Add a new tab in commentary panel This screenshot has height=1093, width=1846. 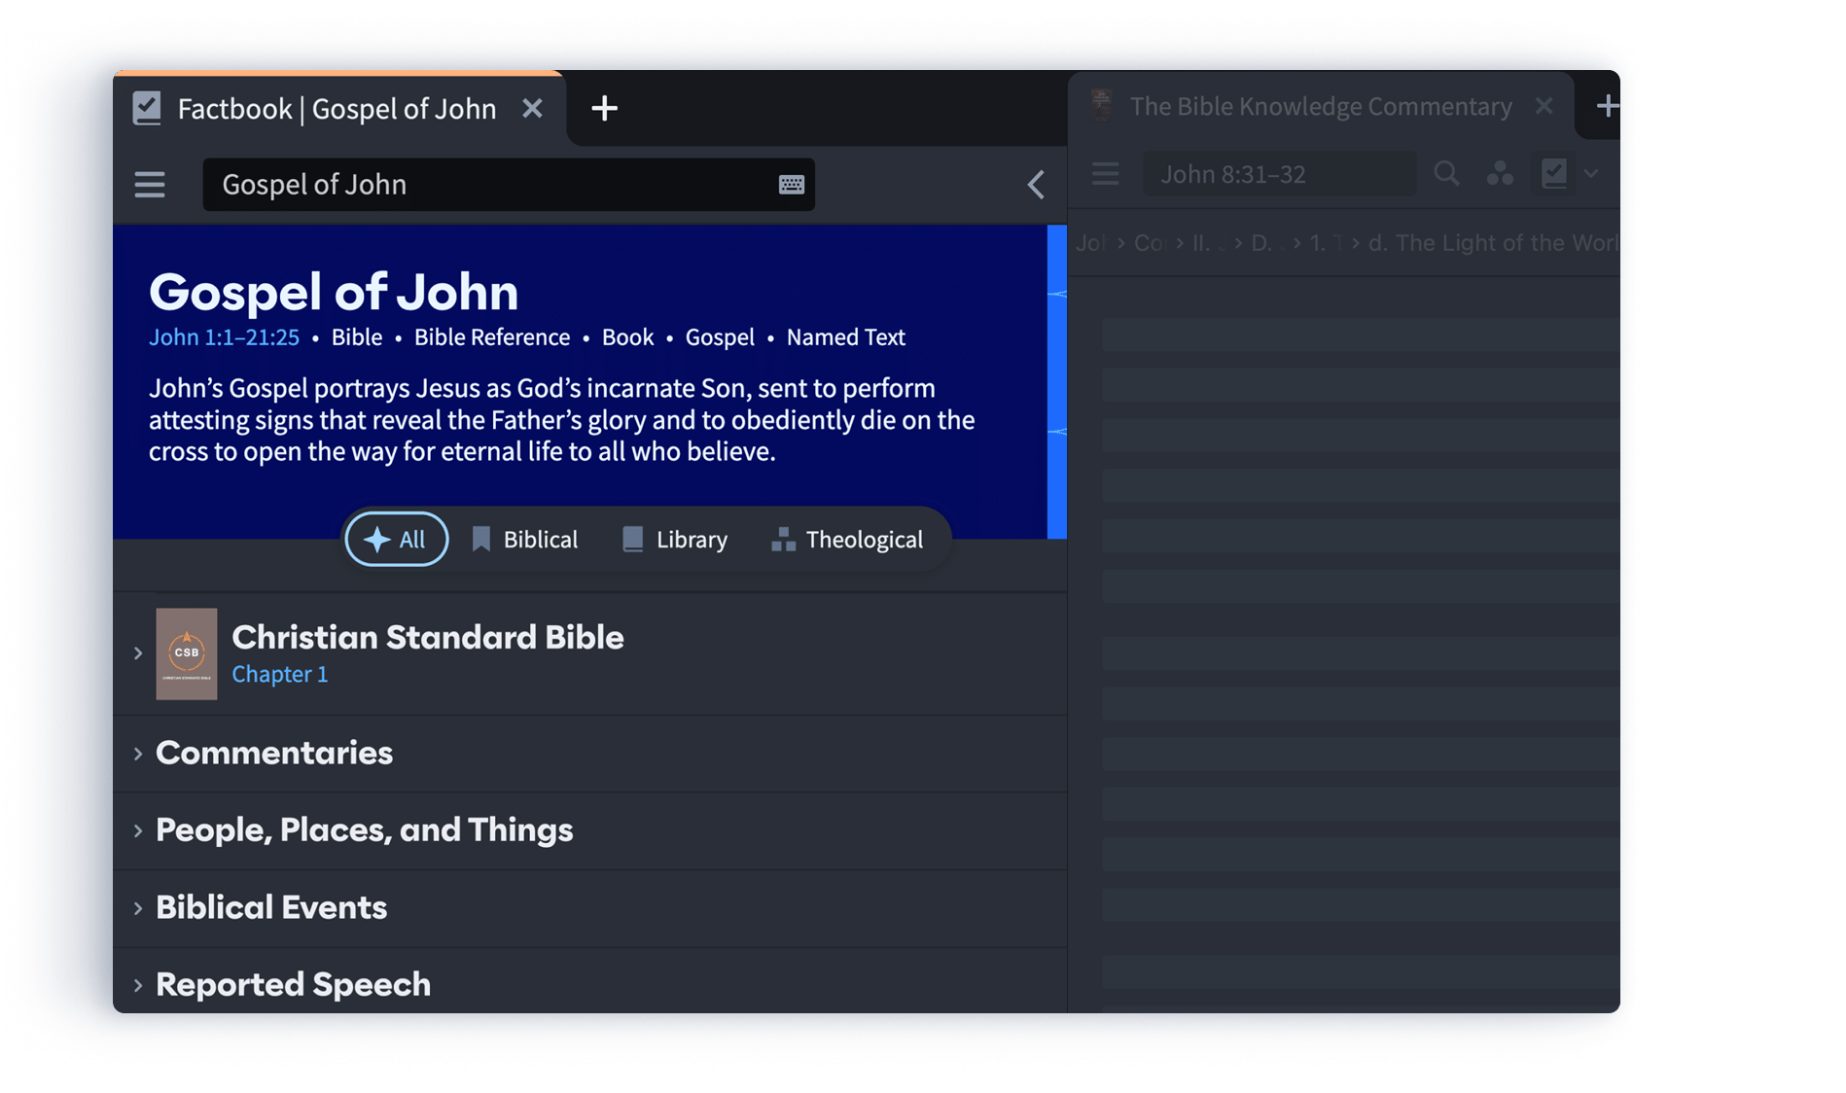pos(1607,106)
